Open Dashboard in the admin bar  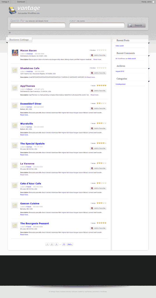tap(21, 2)
